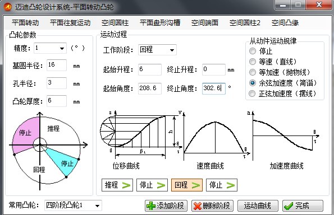Click the 完成 button
Screen dimensions: 334x215
(x=303, y=205)
